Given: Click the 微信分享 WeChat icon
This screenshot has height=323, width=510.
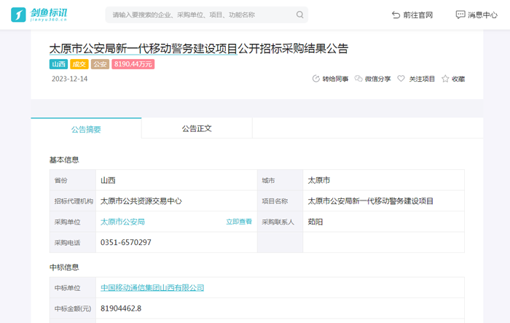Looking at the screenshot, I should click(x=358, y=79).
